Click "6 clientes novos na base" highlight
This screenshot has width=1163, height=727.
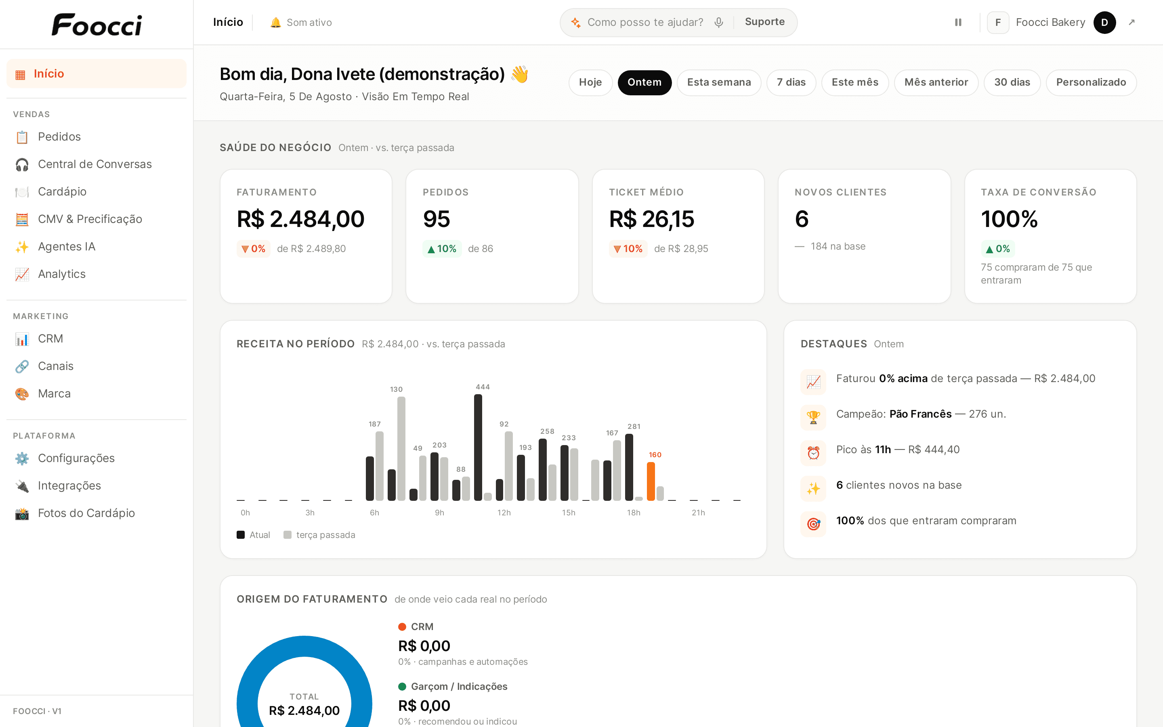click(x=898, y=485)
